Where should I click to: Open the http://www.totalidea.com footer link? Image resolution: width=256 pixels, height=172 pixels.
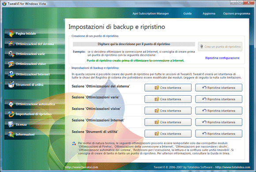pyautogui.click(x=233, y=167)
